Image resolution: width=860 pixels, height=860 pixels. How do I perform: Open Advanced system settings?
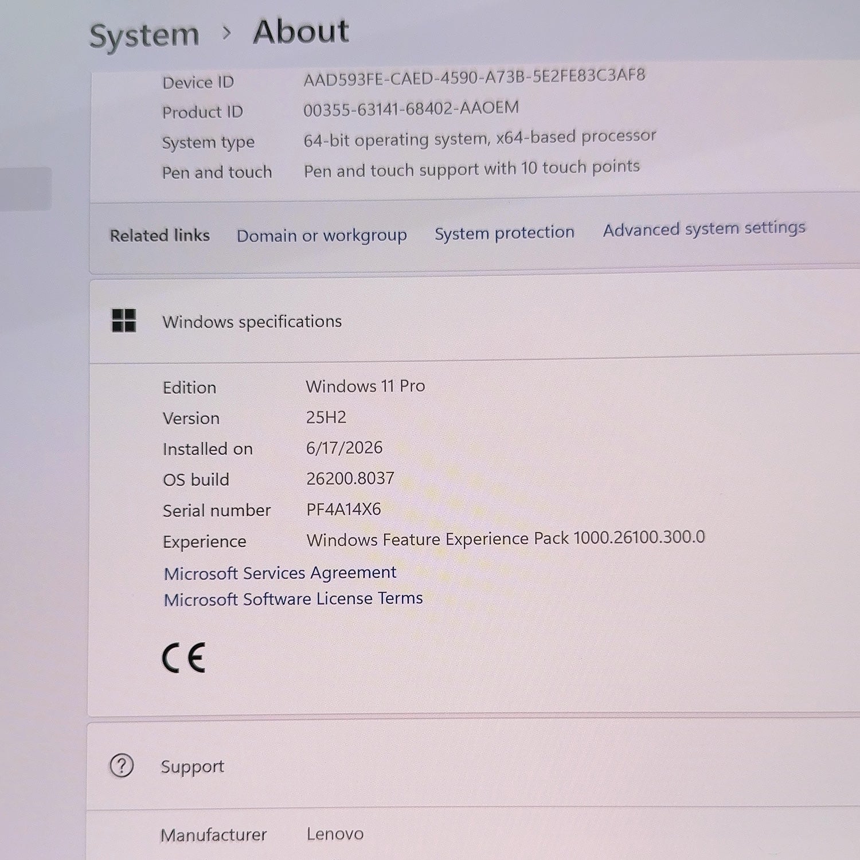tap(704, 229)
